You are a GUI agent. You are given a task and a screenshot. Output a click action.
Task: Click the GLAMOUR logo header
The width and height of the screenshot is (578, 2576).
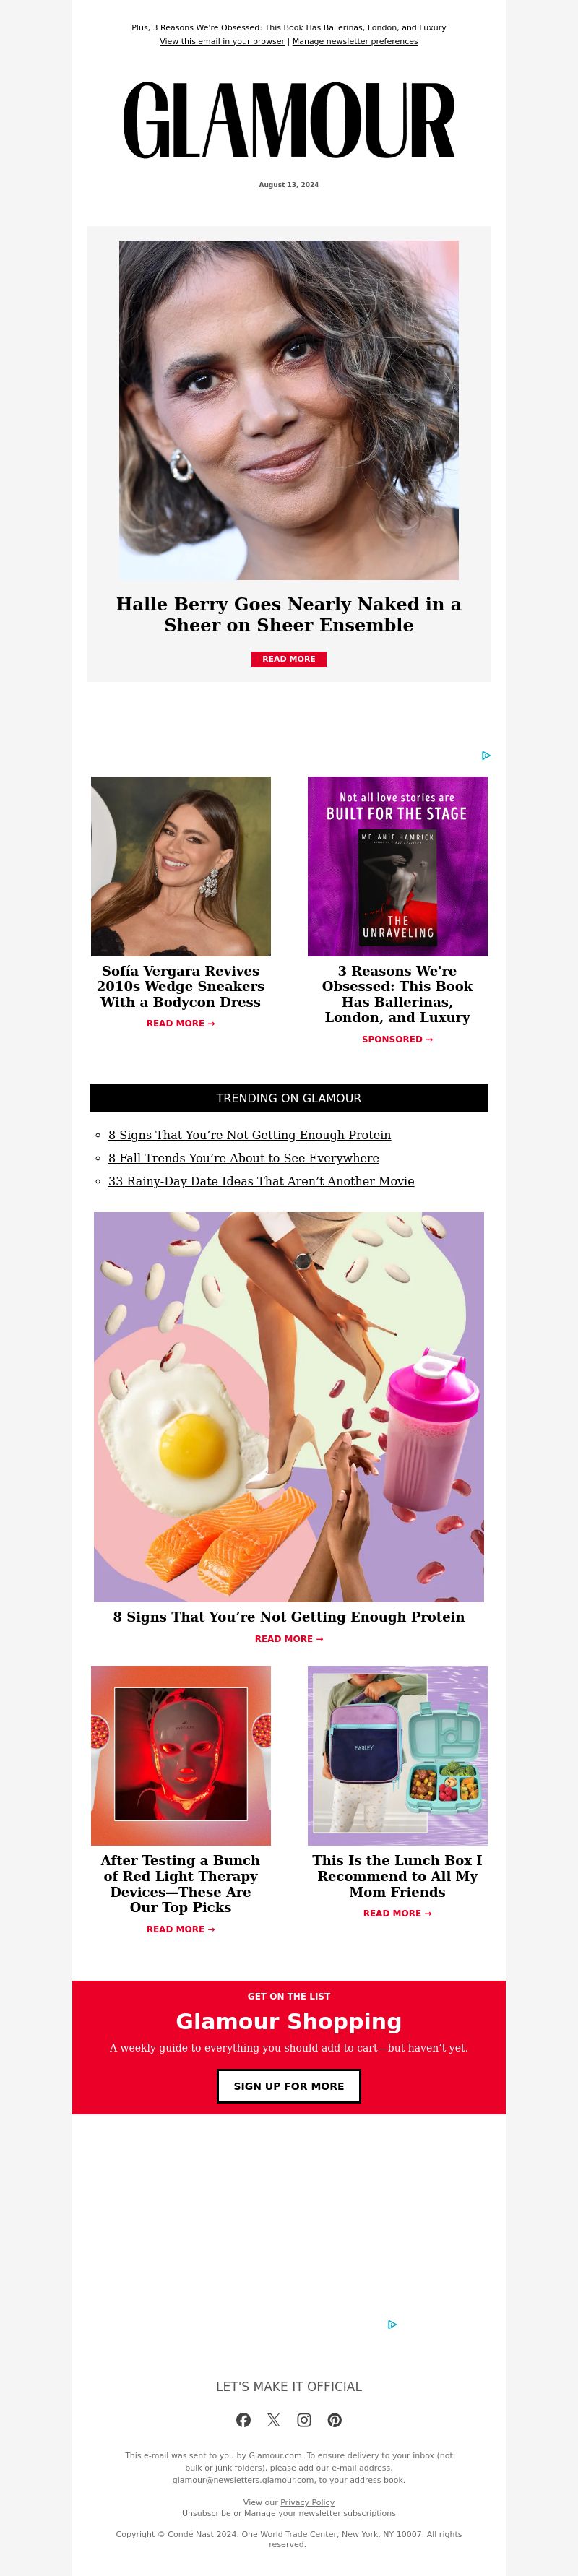point(289,120)
